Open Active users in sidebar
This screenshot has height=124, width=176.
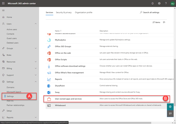(x=12, y=30)
